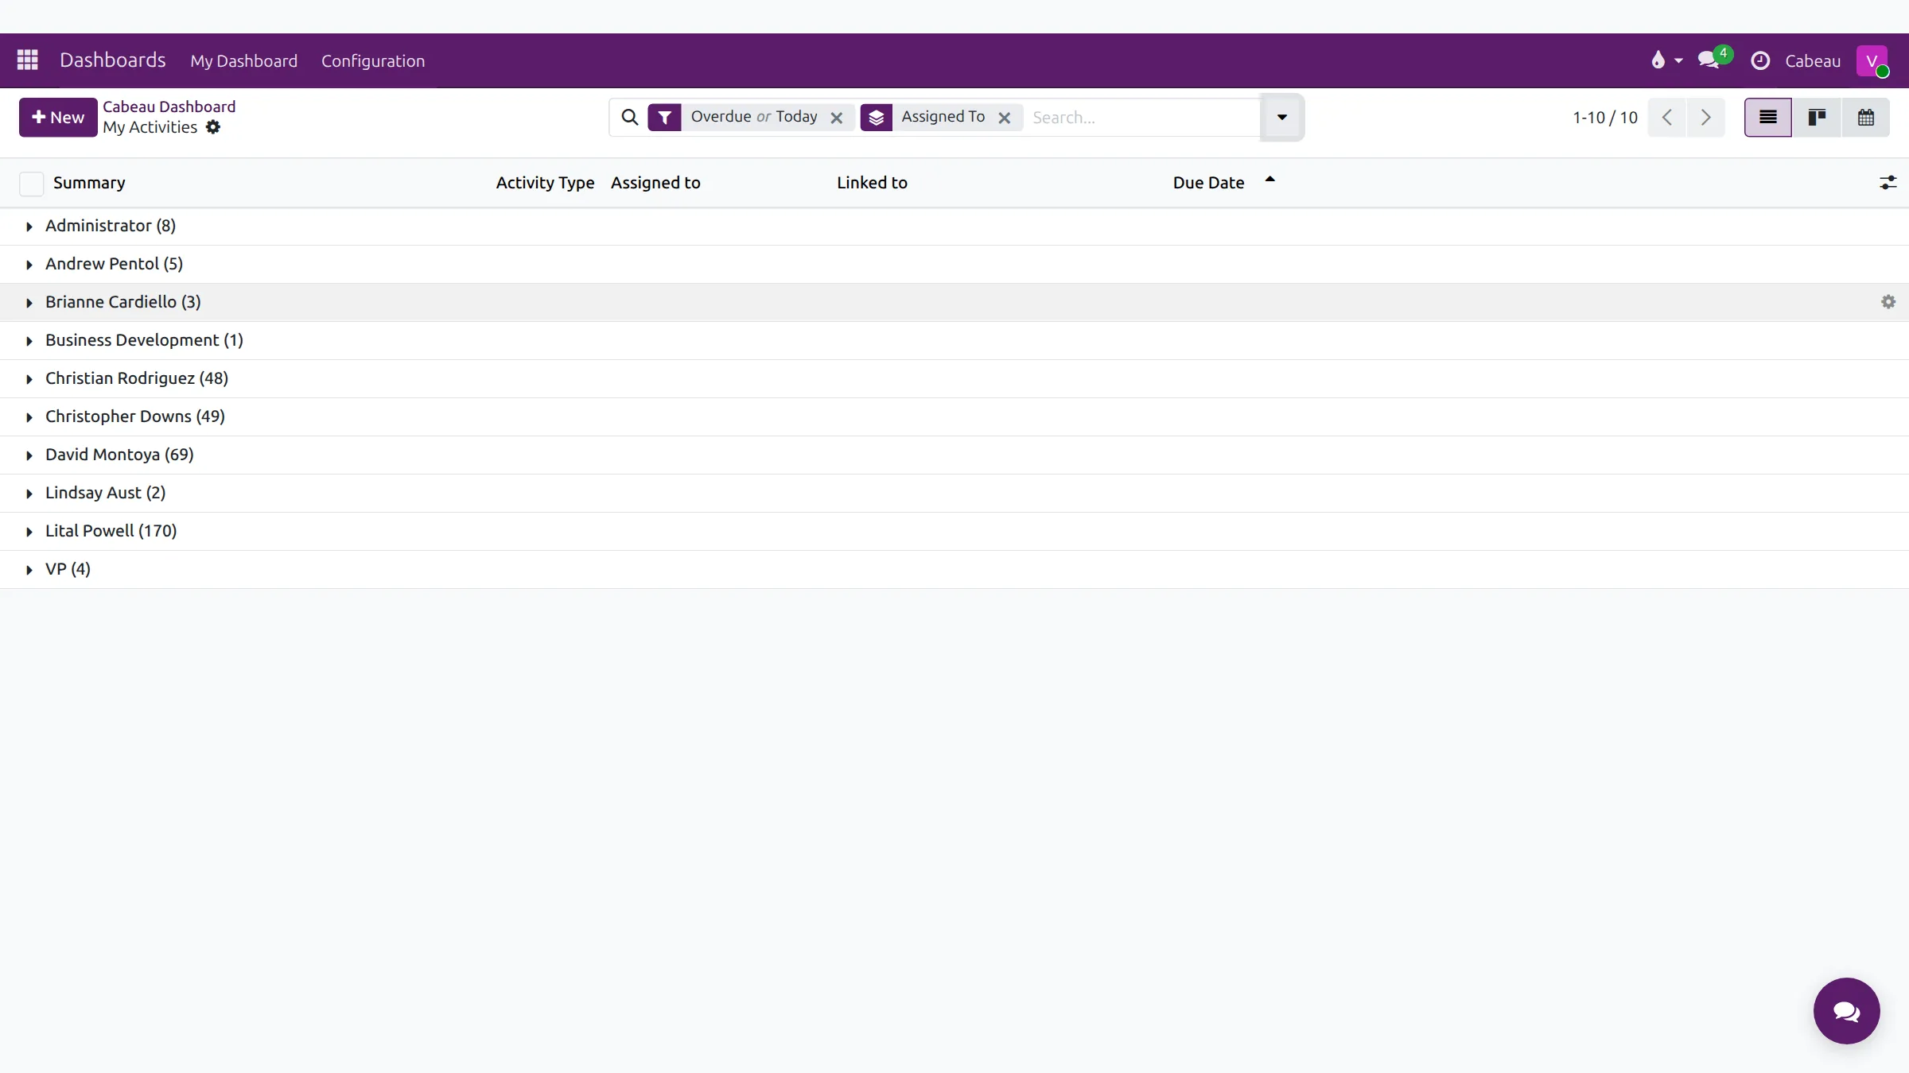
Task: Open the Configuration menu
Action: tap(373, 61)
